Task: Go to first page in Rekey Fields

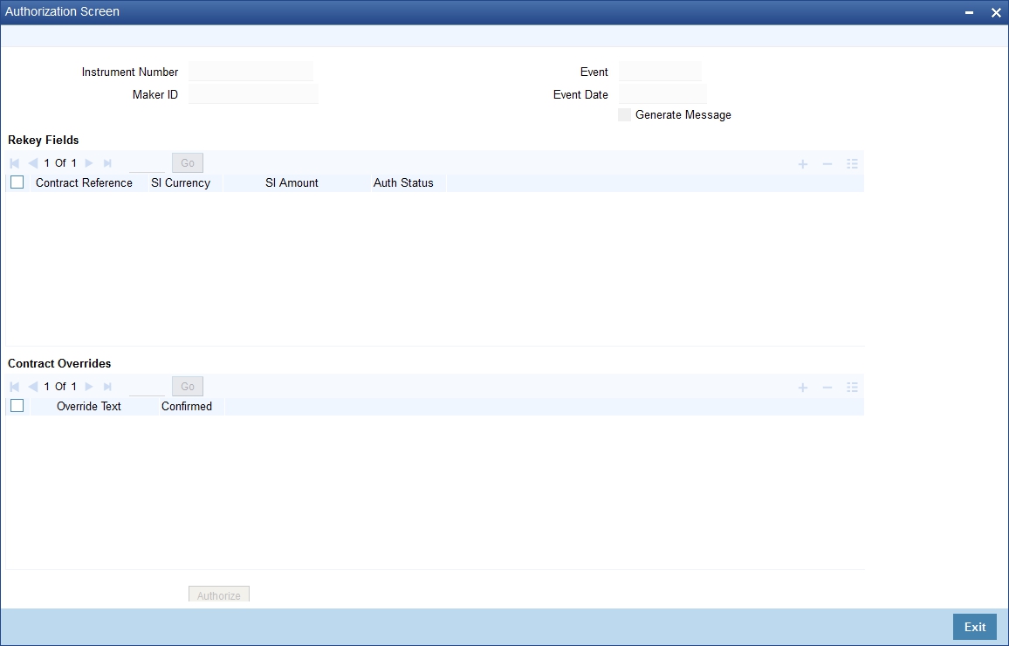Action: pos(15,163)
